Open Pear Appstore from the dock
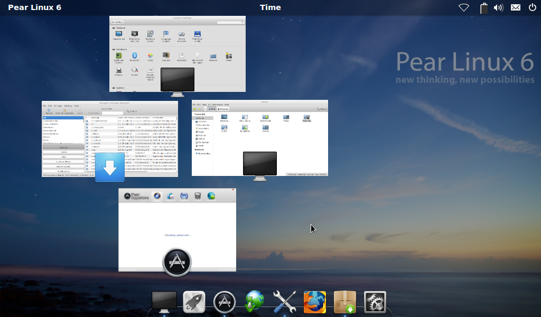The image size is (541, 317). coord(224,302)
